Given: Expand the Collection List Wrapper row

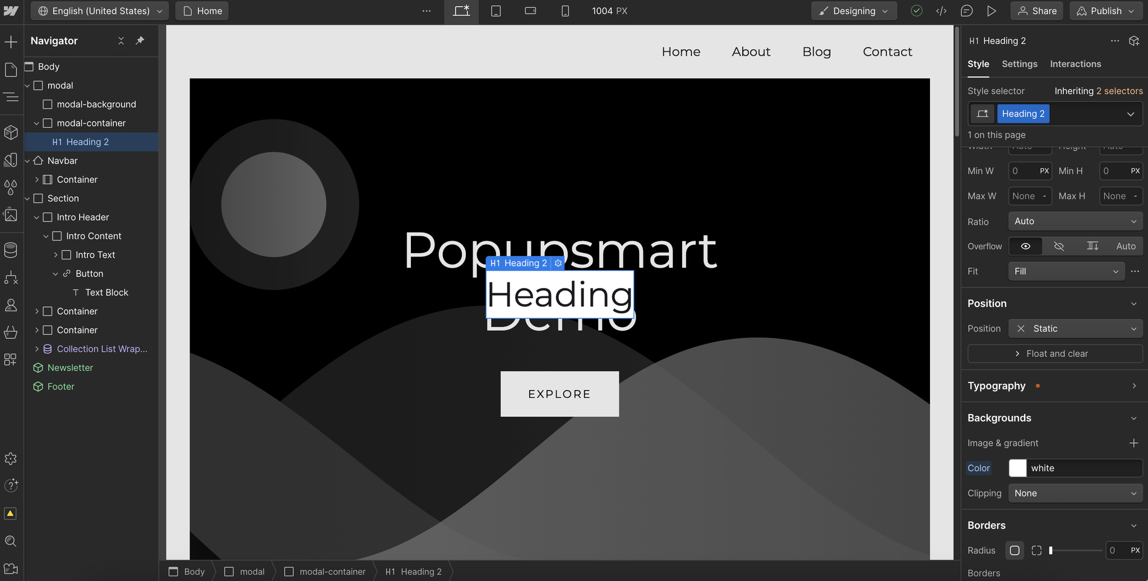Looking at the screenshot, I should click(37, 349).
